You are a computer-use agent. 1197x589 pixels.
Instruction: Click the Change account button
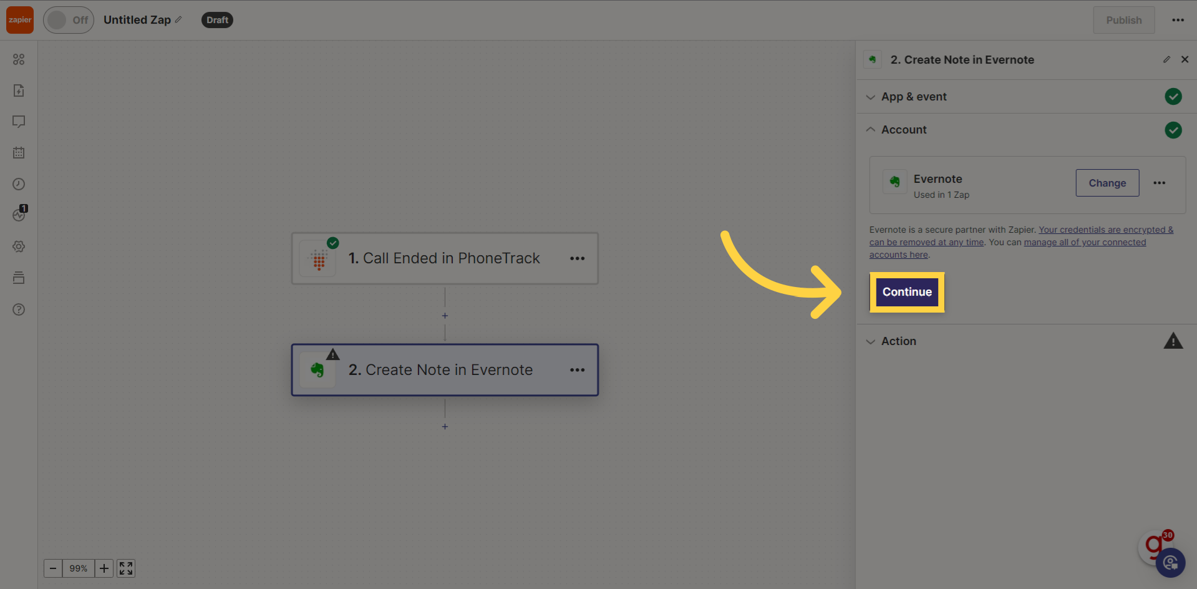click(1107, 183)
